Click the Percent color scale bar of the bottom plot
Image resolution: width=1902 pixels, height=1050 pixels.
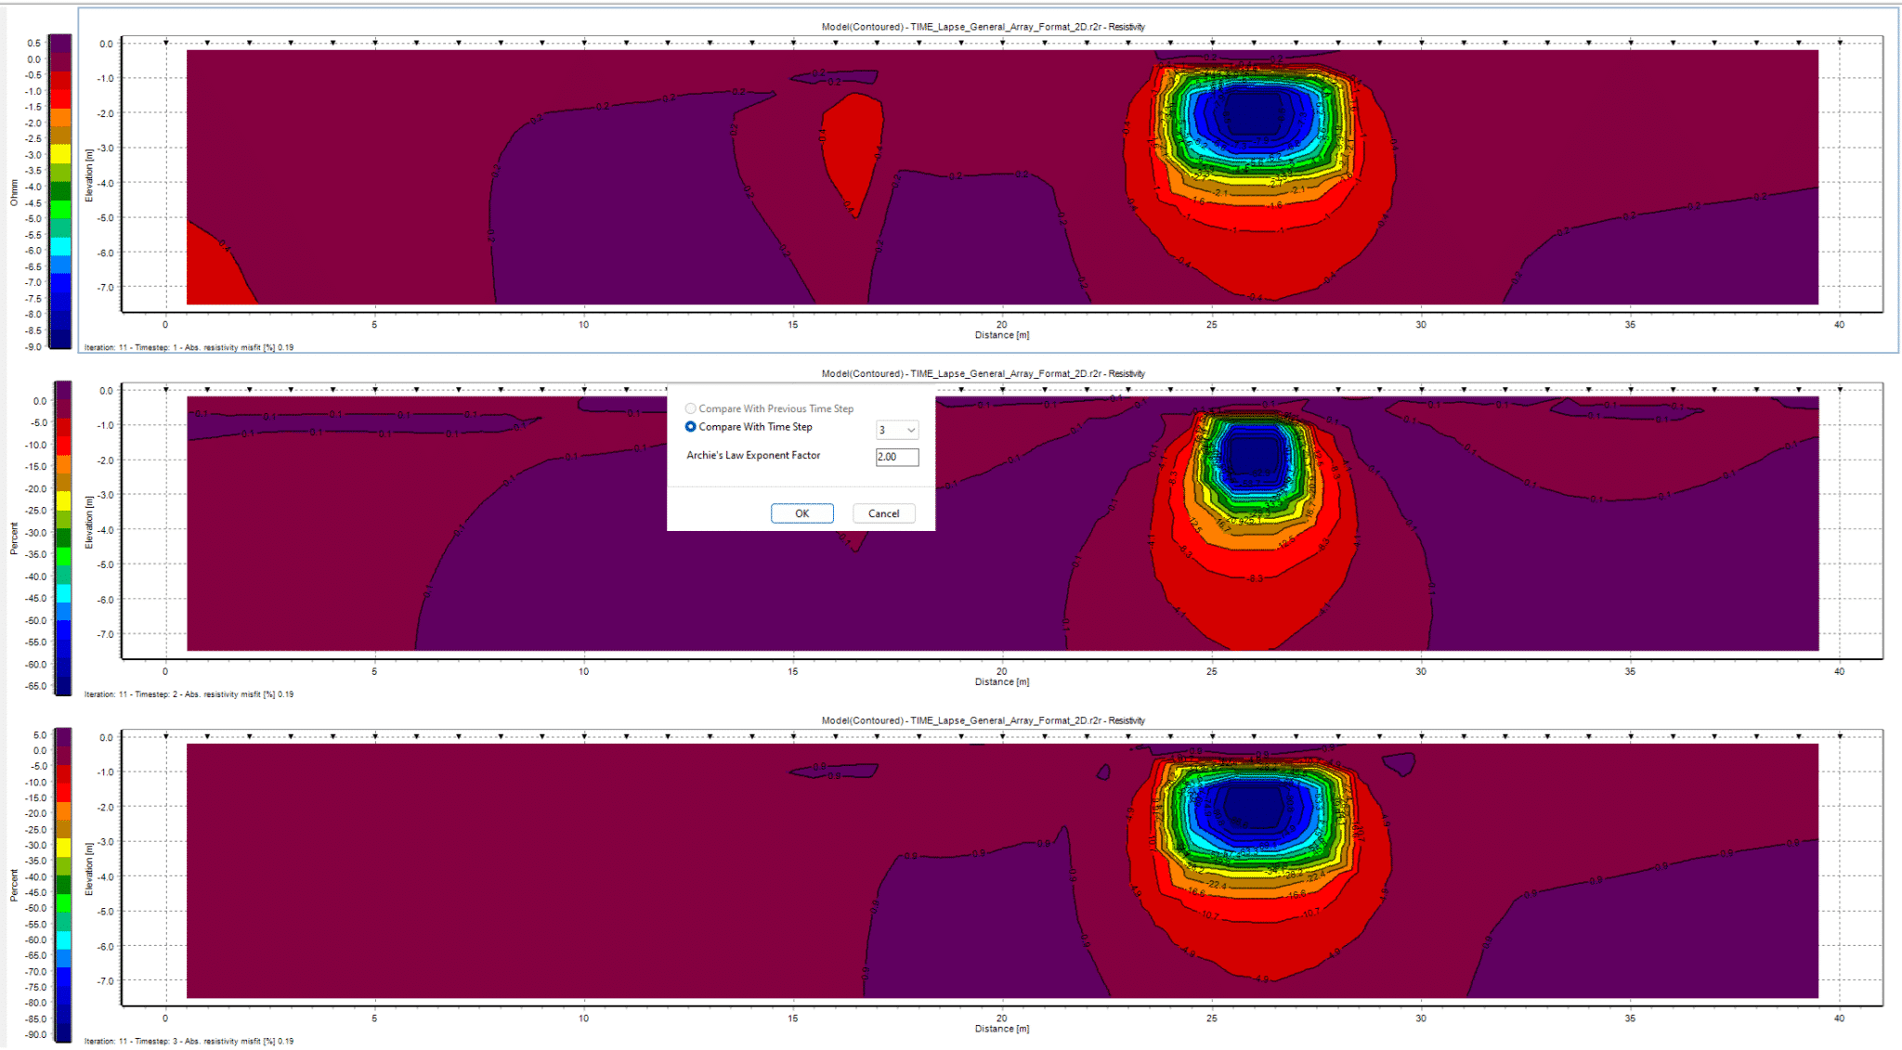point(62,886)
